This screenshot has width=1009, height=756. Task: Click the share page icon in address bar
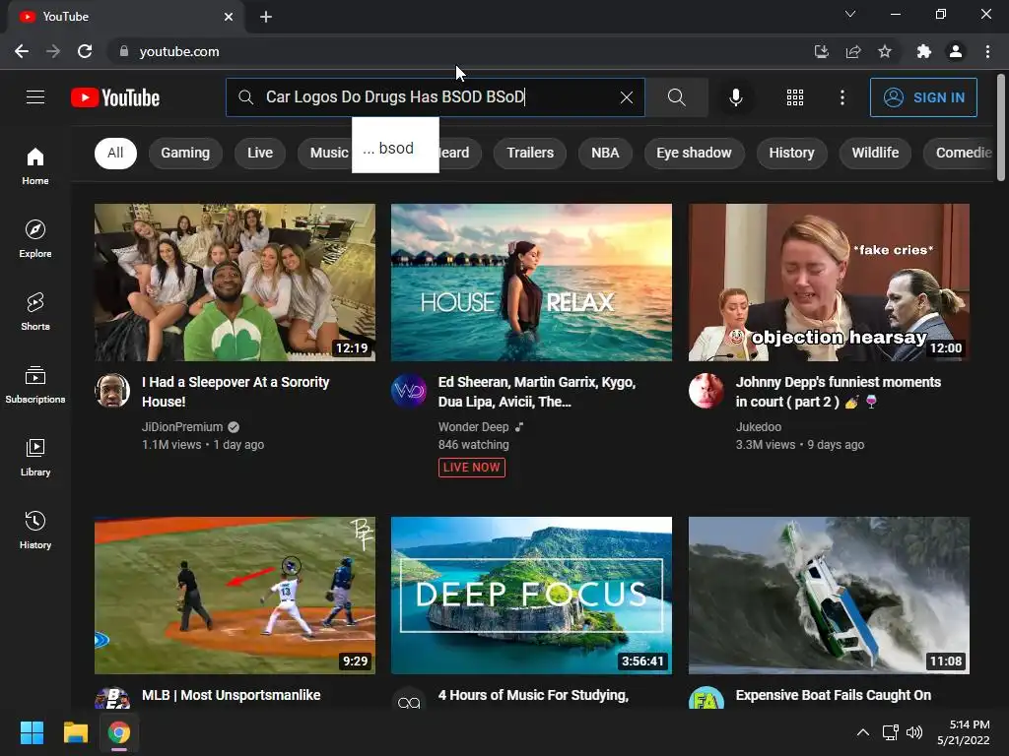pyautogui.click(x=853, y=51)
